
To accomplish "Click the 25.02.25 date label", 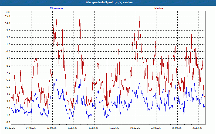I will (x=177, y=128).
